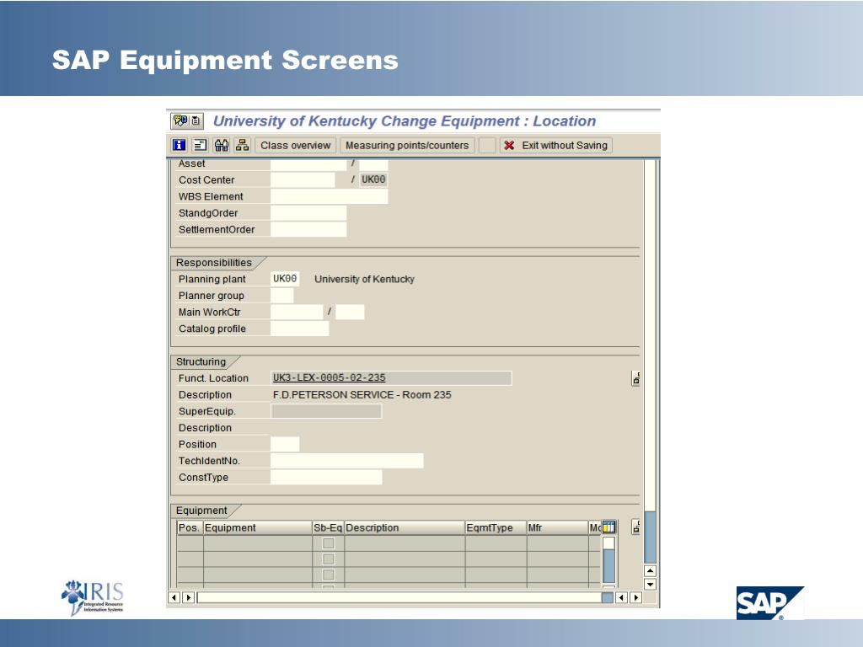Click the SettlementOrder input field

tap(308, 229)
